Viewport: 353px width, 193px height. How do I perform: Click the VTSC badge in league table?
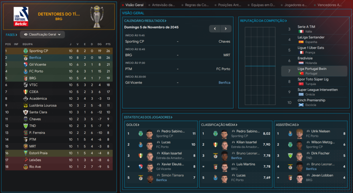(x=26, y=85)
